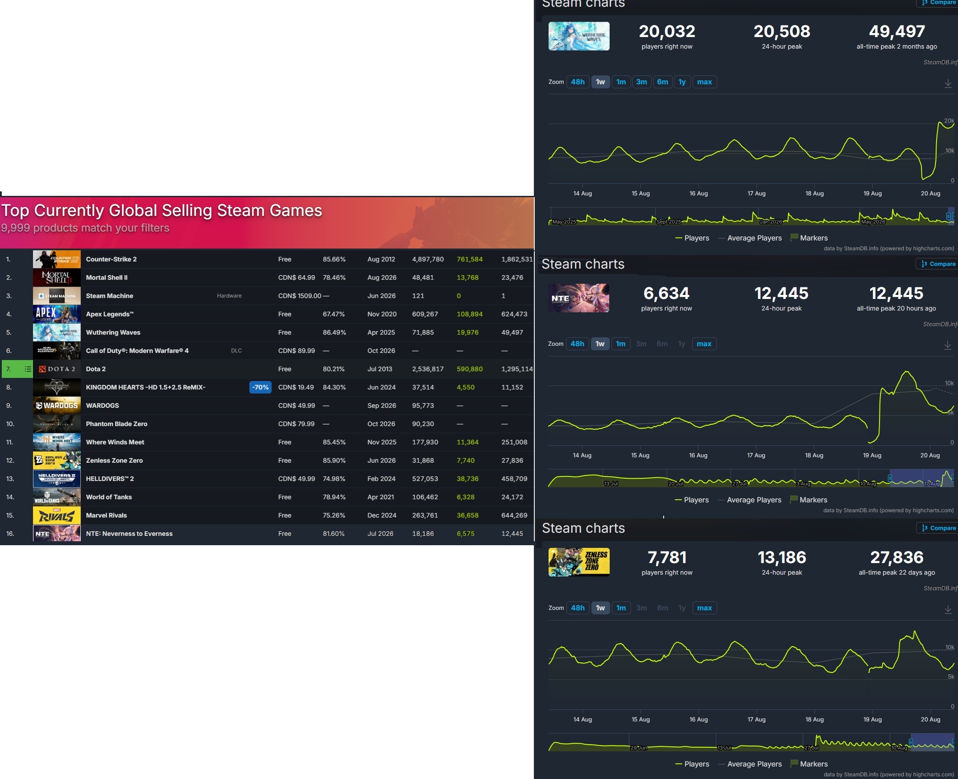
Task: Click the HELLDIVERS 2 logo in the list
Action: (x=57, y=479)
